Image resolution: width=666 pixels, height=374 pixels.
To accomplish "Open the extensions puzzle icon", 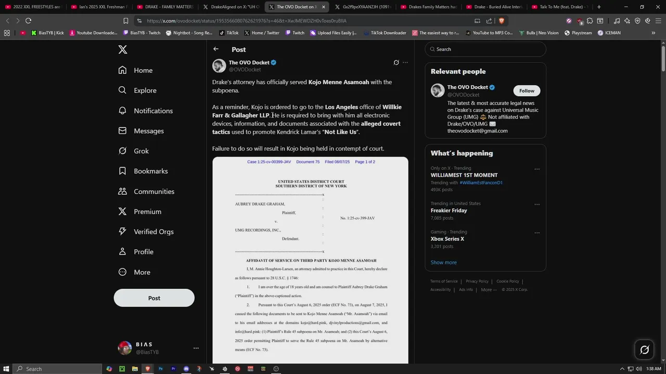I will (x=590, y=21).
